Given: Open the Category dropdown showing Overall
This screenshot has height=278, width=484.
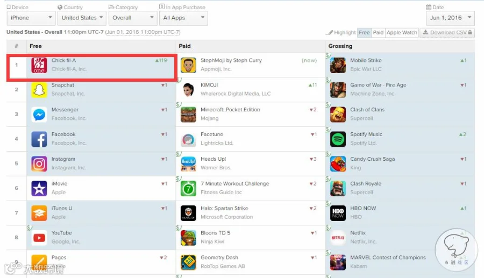Looking at the screenshot, I should 133,18.
